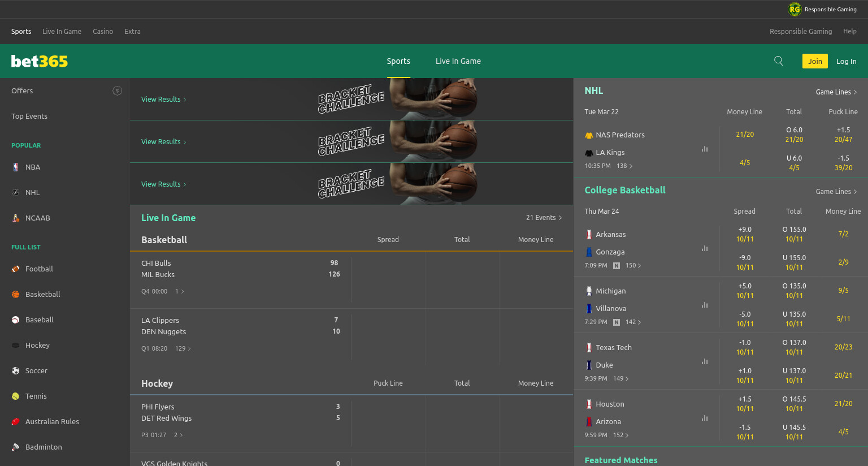Select the NCAAB icon in Popular
Image resolution: width=868 pixels, height=466 pixels.
pyautogui.click(x=15, y=218)
